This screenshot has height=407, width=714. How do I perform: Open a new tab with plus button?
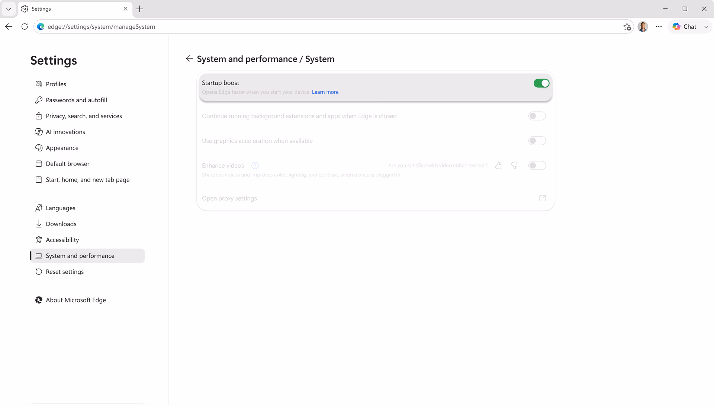[x=140, y=9]
